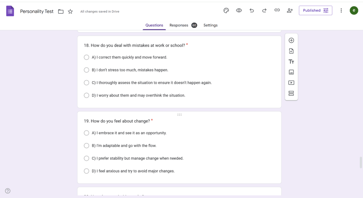Import questions from another form

click(x=291, y=51)
